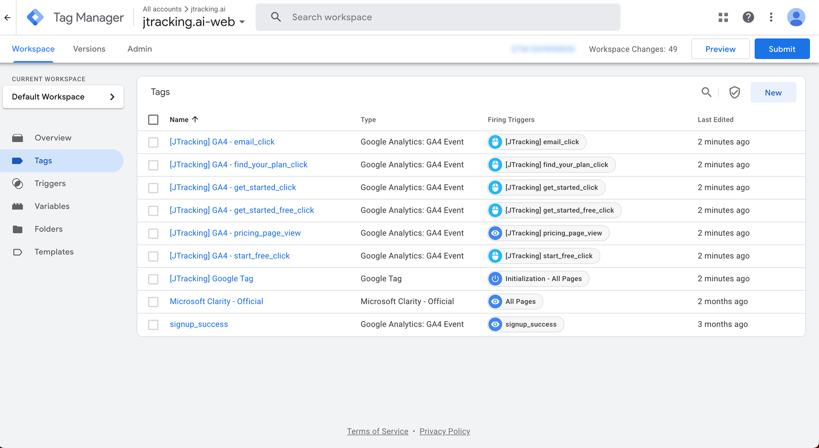
Task: Click the pricing_page_view firing trigger chip
Action: (548, 233)
